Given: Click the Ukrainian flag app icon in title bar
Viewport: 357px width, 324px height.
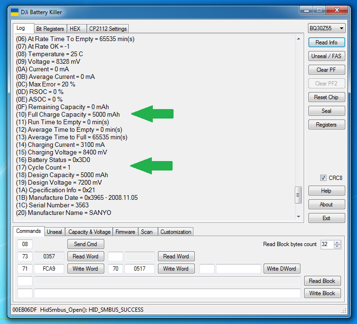Looking at the screenshot, I should pos(15,12).
